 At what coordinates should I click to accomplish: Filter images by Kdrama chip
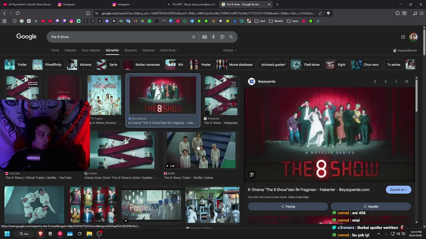[81, 65]
